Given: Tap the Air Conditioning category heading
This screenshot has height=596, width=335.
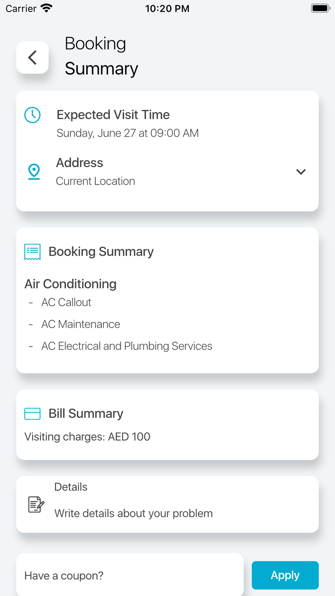Looking at the screenshot, I should (x=70, y=284).
